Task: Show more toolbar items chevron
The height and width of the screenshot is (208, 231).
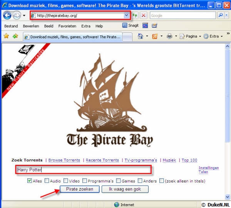Action: click(228, 33)
